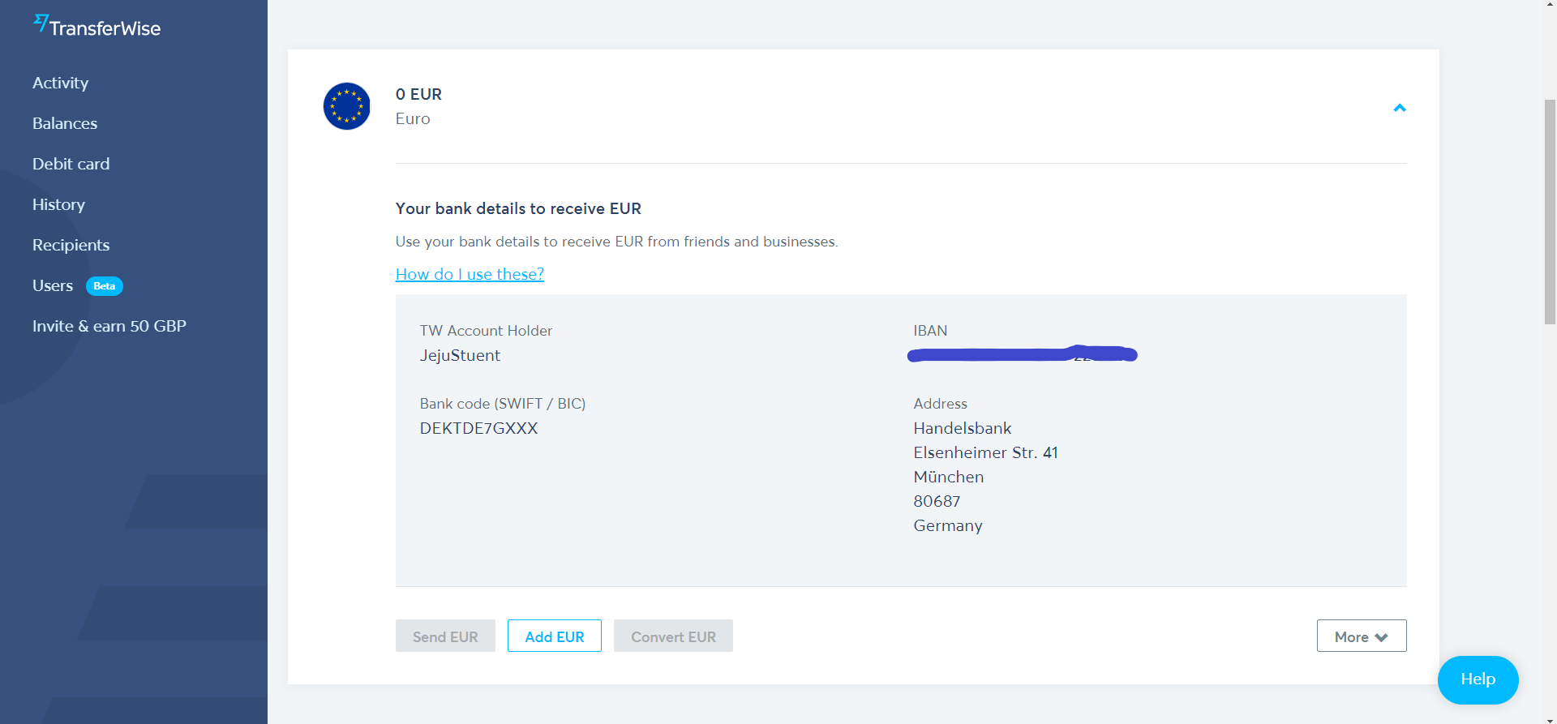
Task: Open Recipients in the sidebar
Action: [71, 245]
